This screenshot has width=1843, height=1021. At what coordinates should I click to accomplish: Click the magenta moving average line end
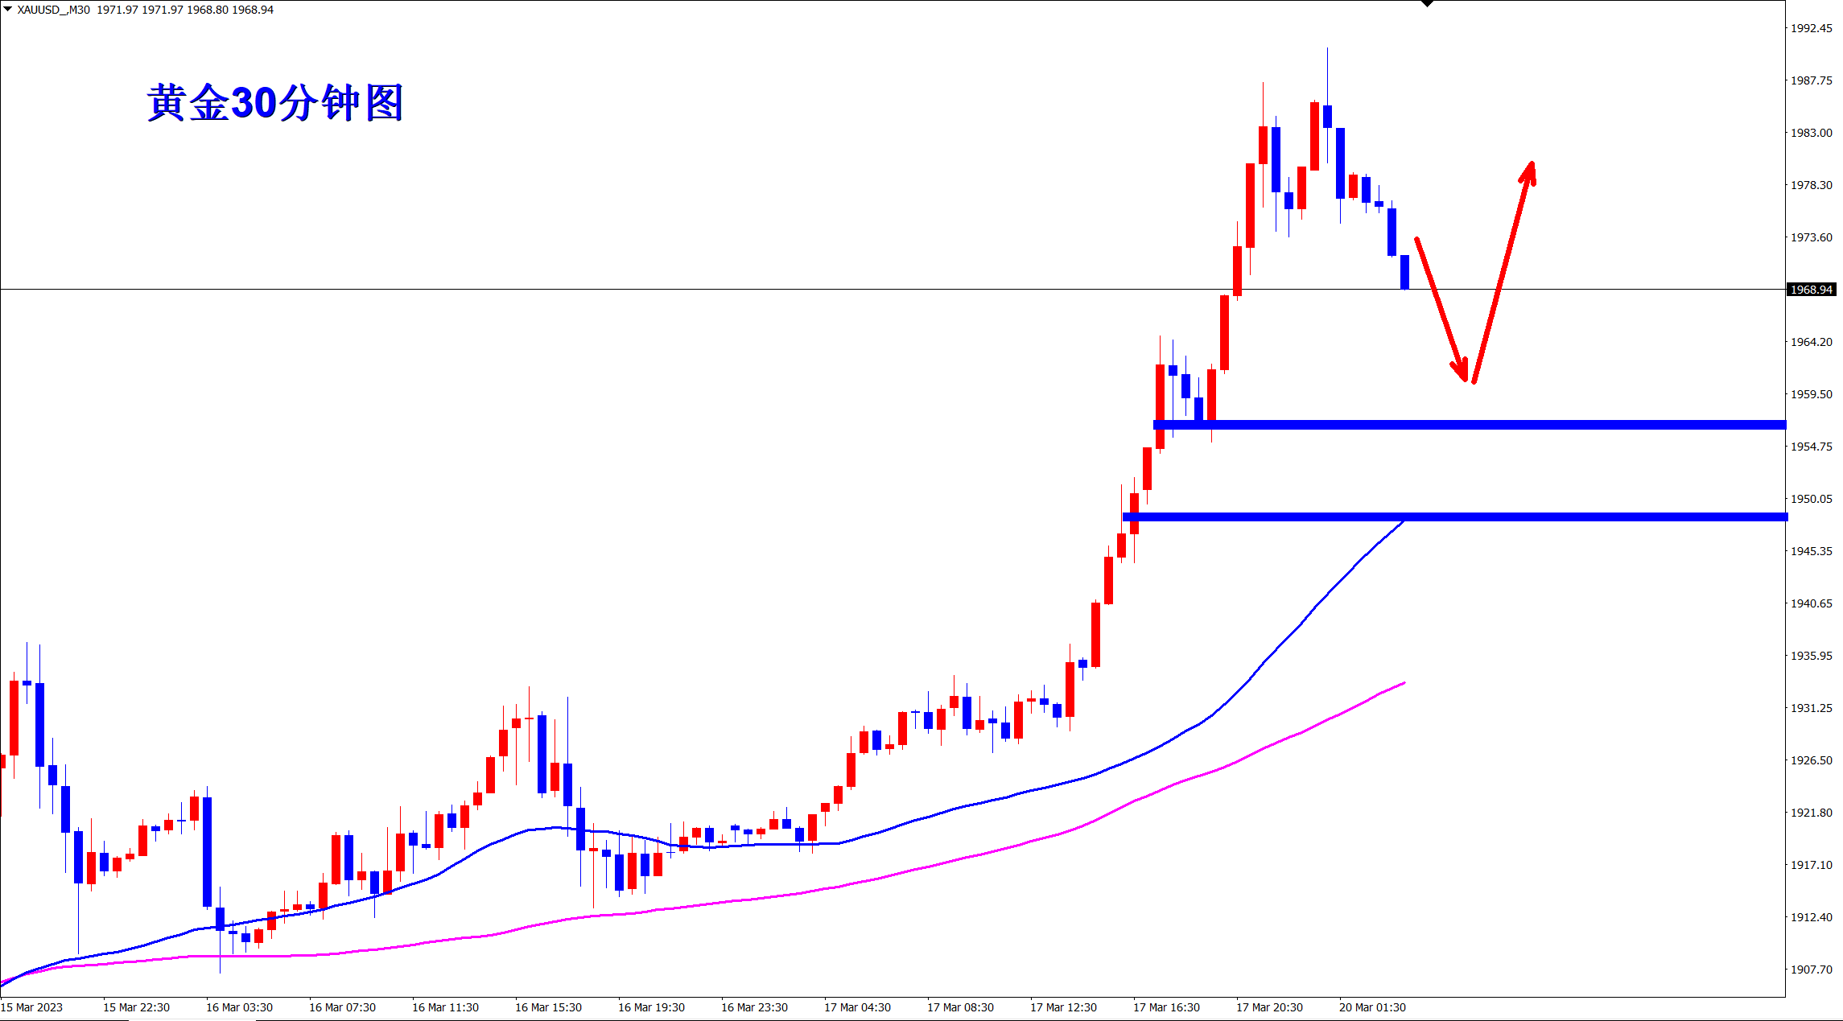point(1403,684)
